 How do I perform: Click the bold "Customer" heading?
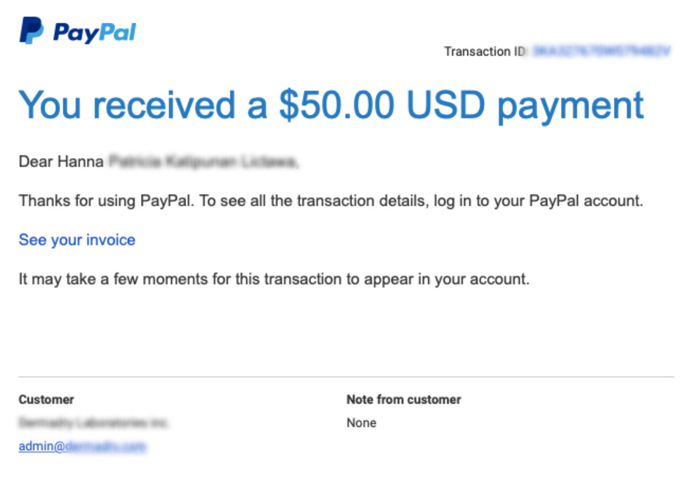[x=46, y=399]
